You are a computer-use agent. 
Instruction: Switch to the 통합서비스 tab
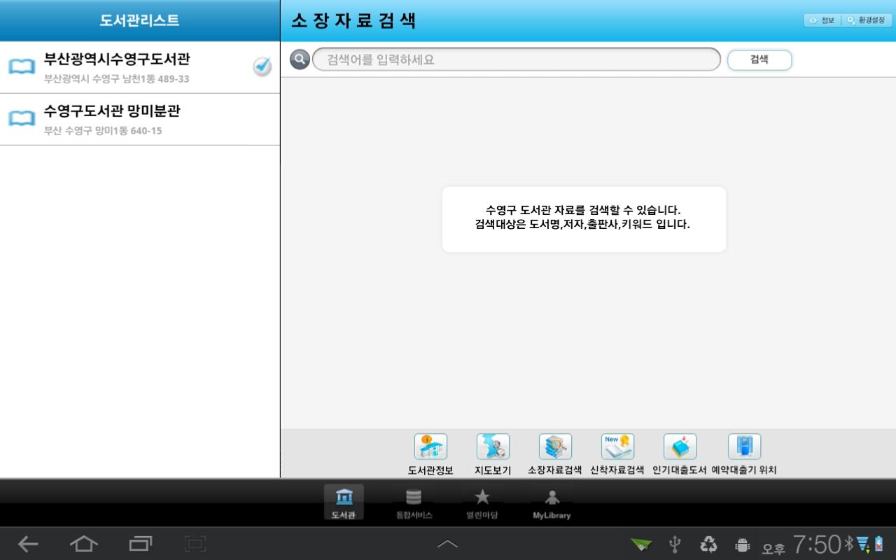(414, 503)
